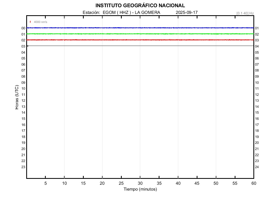The height and width of the screenshot is (205, 274).
Task: Click left axis hour label 00
Action: (23, 28)
